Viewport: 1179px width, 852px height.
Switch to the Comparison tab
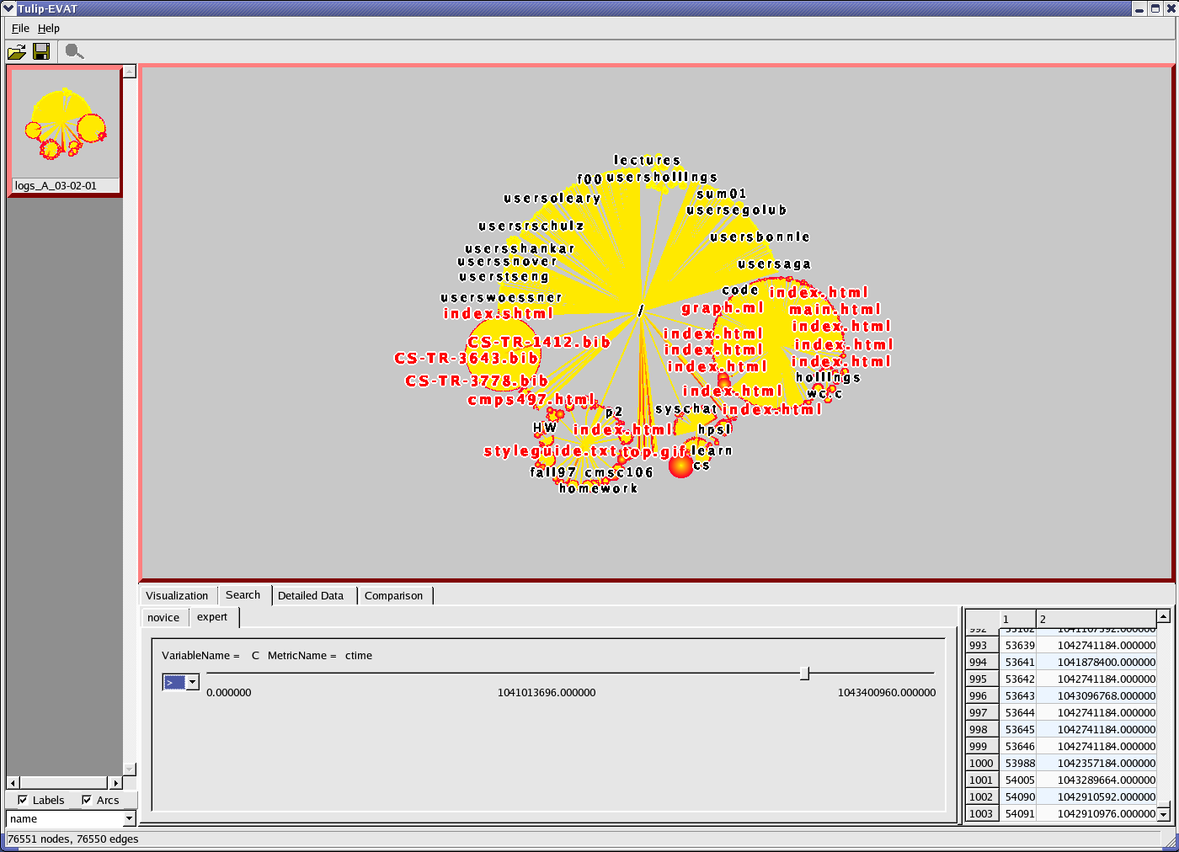(x=393, y=596)
